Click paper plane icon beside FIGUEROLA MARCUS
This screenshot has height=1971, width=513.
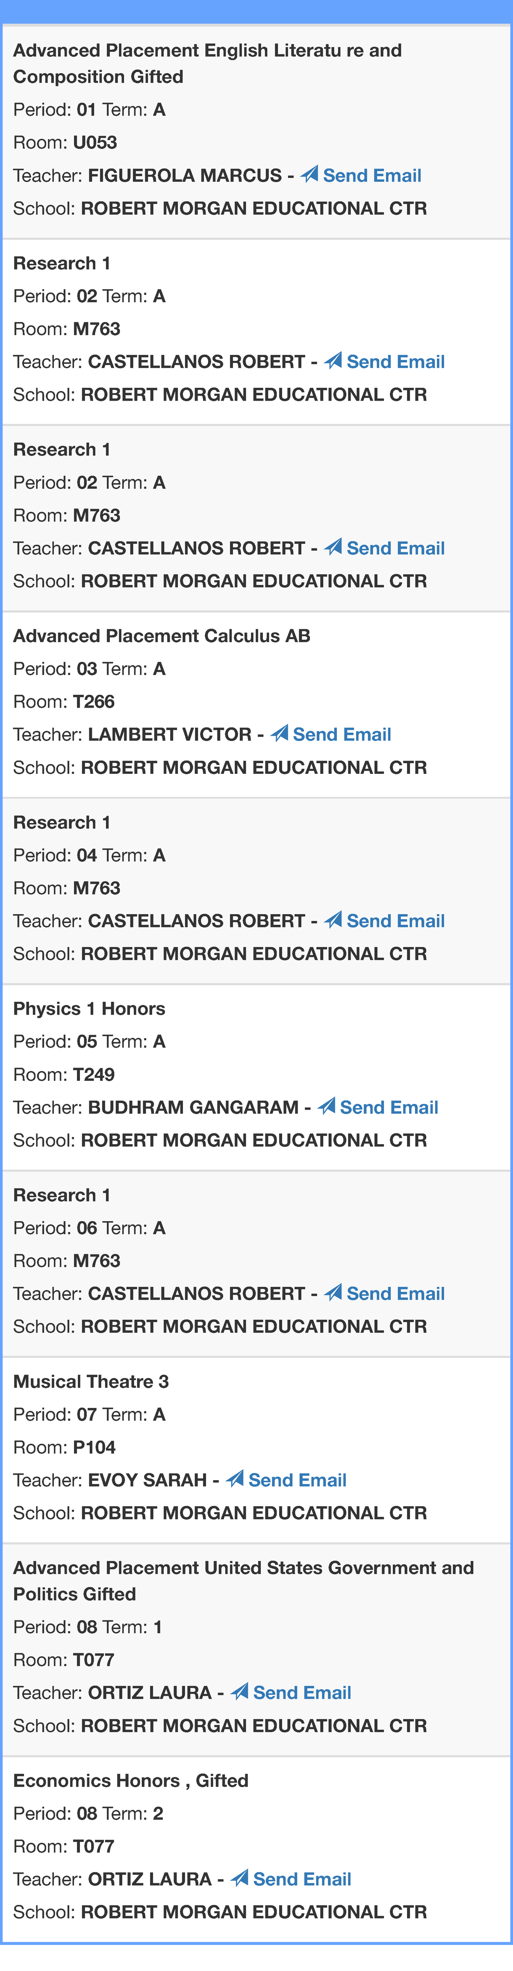pos(310,175)
